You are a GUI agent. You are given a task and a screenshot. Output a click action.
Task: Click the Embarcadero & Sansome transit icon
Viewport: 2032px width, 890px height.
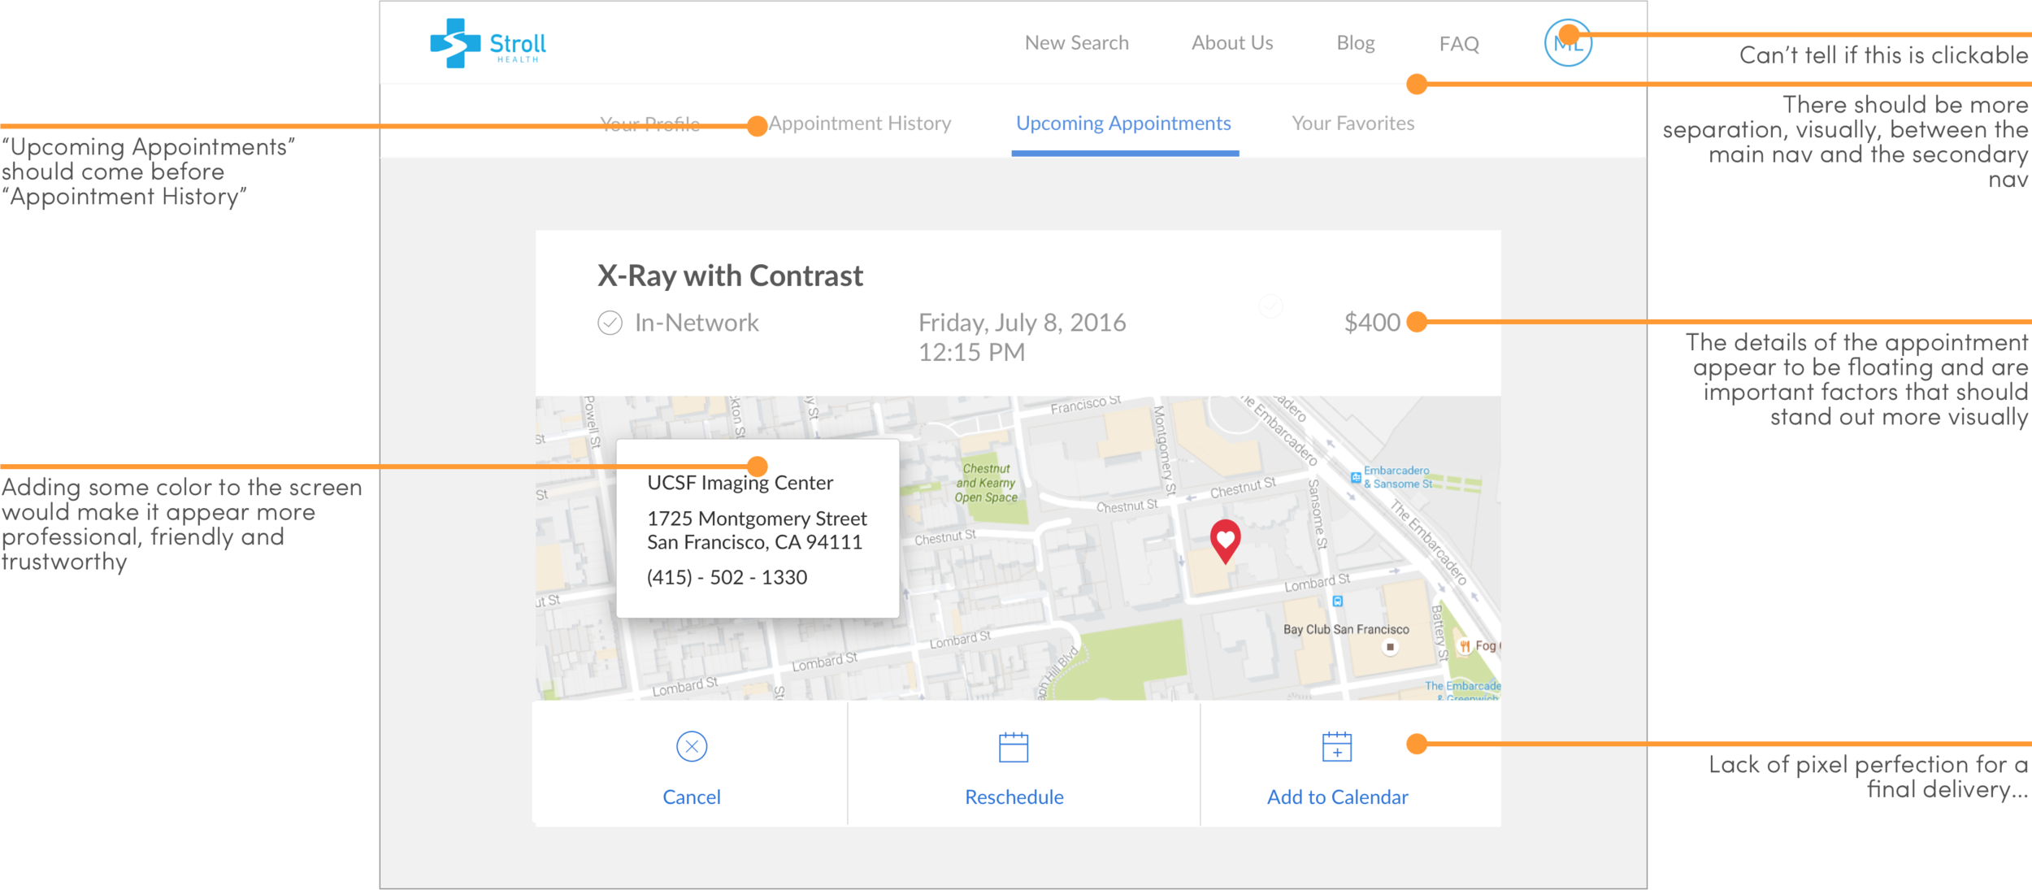click(x=1356, y=477)
